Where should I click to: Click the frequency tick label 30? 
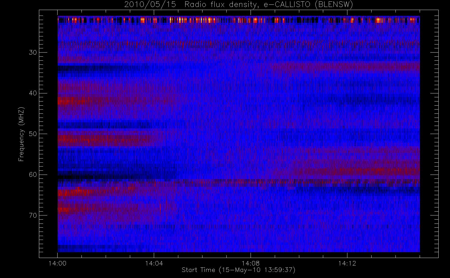click(33, 52)
